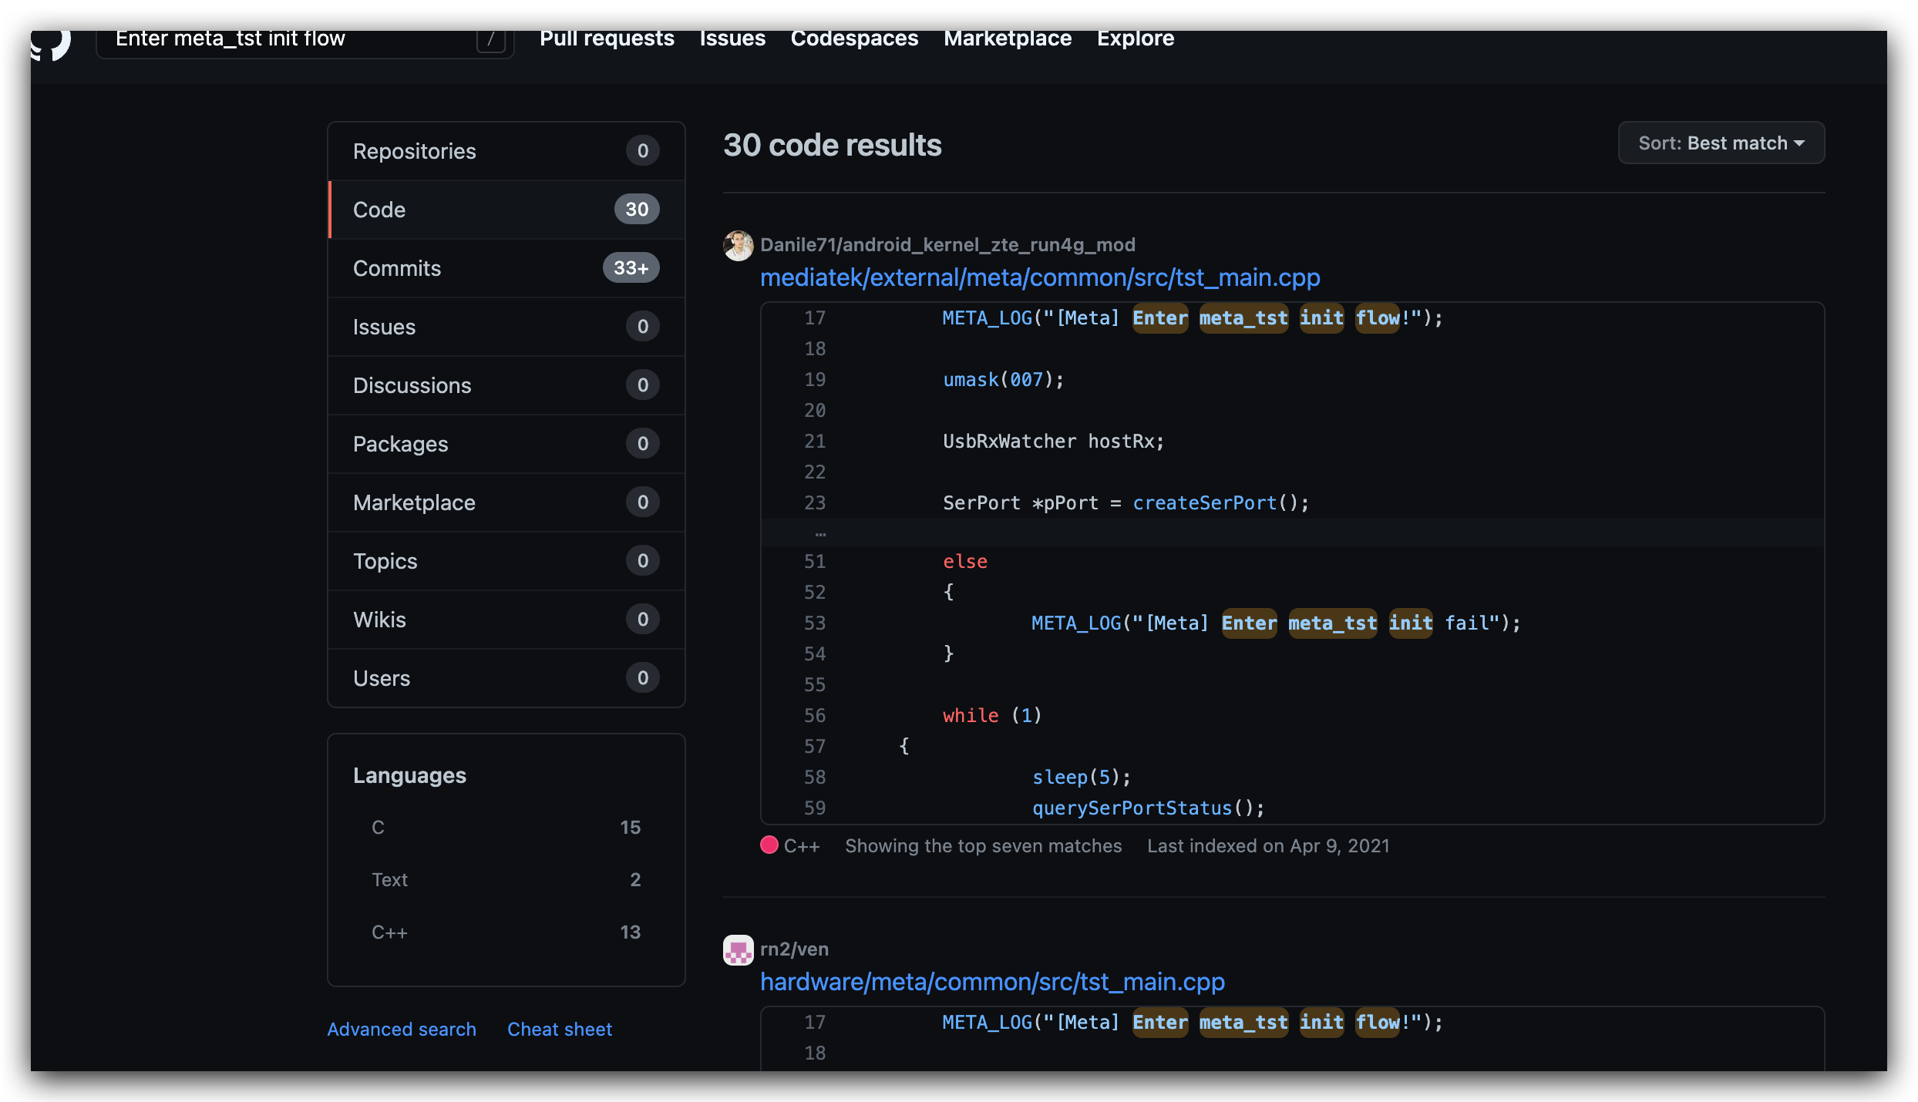The width and height of the screenshot is (1918, 1102).
Task: Open Danile71 user avatar
Action: [738, 245]
